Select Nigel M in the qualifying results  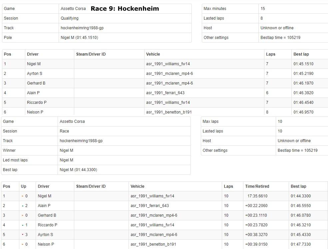click(34, 64)
